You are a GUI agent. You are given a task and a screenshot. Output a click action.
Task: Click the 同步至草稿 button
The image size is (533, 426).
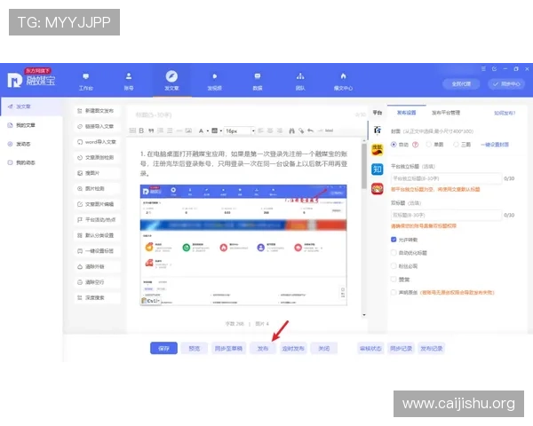click(x=228, y=348)
